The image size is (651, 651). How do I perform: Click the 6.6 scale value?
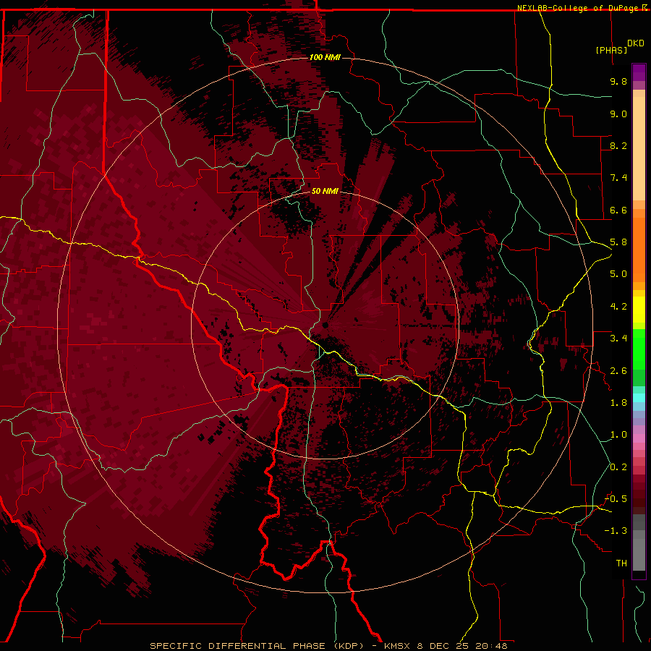[618, 210]
